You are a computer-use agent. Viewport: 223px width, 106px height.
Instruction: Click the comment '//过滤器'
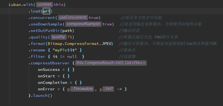127,57
